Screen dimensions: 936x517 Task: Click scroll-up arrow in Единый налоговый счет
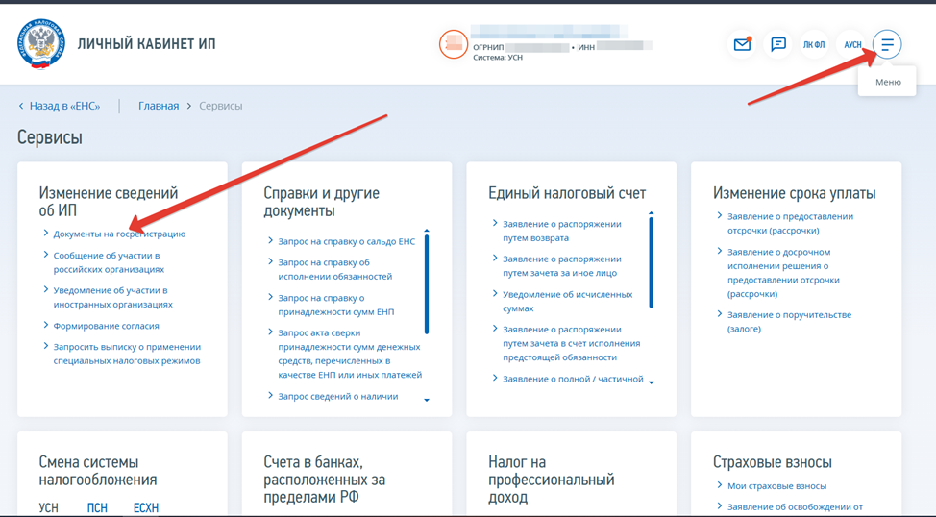(652, 213)
